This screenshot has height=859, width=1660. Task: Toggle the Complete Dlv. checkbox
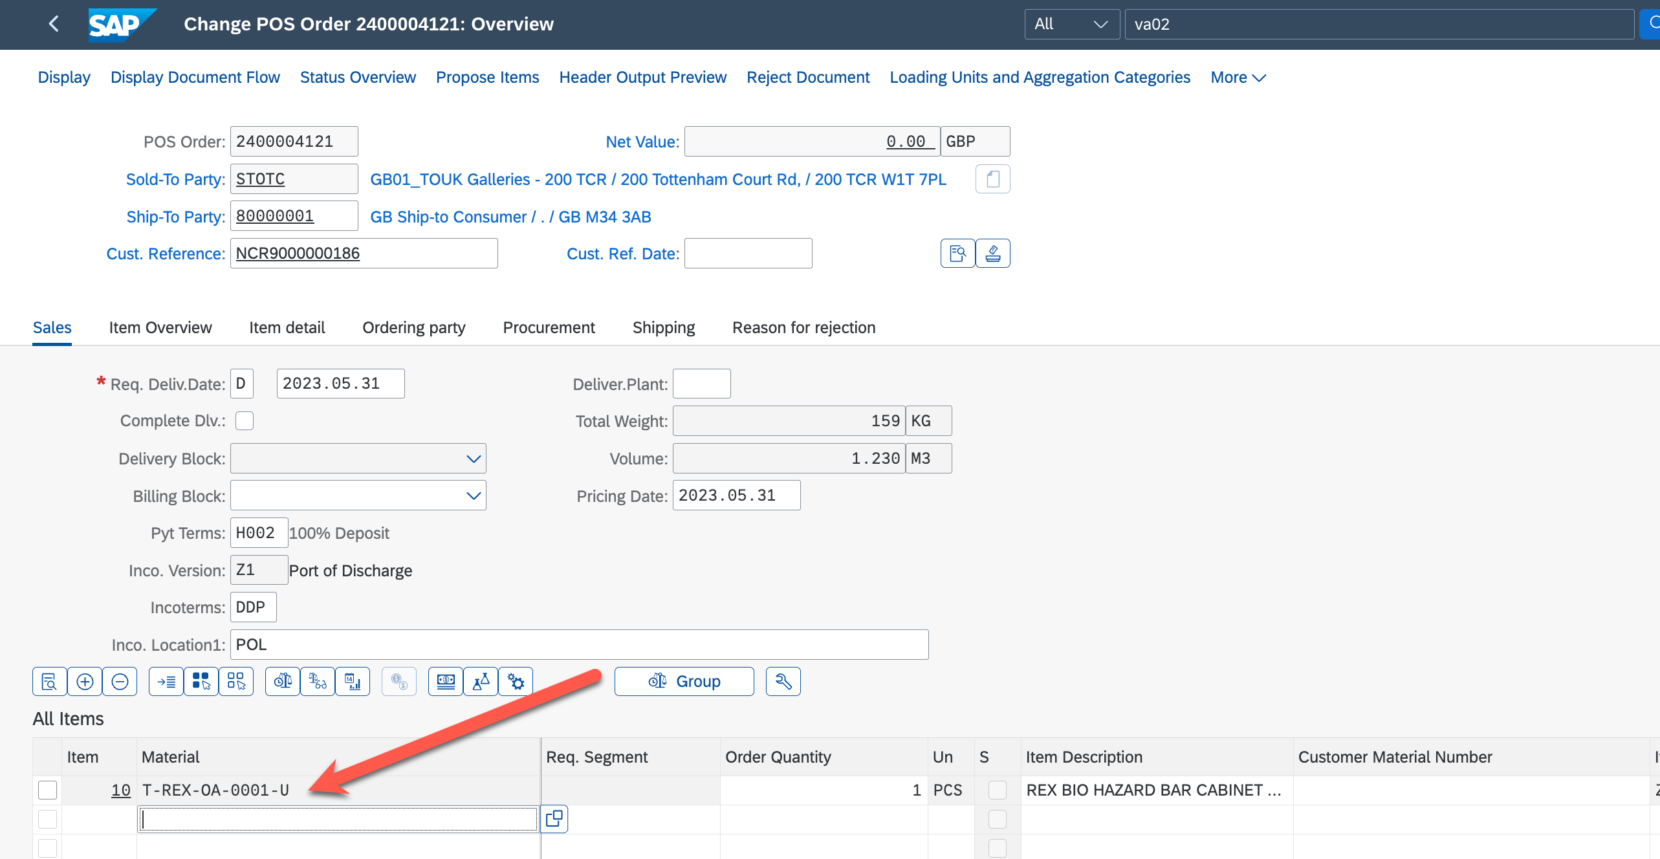click(245, 421)
